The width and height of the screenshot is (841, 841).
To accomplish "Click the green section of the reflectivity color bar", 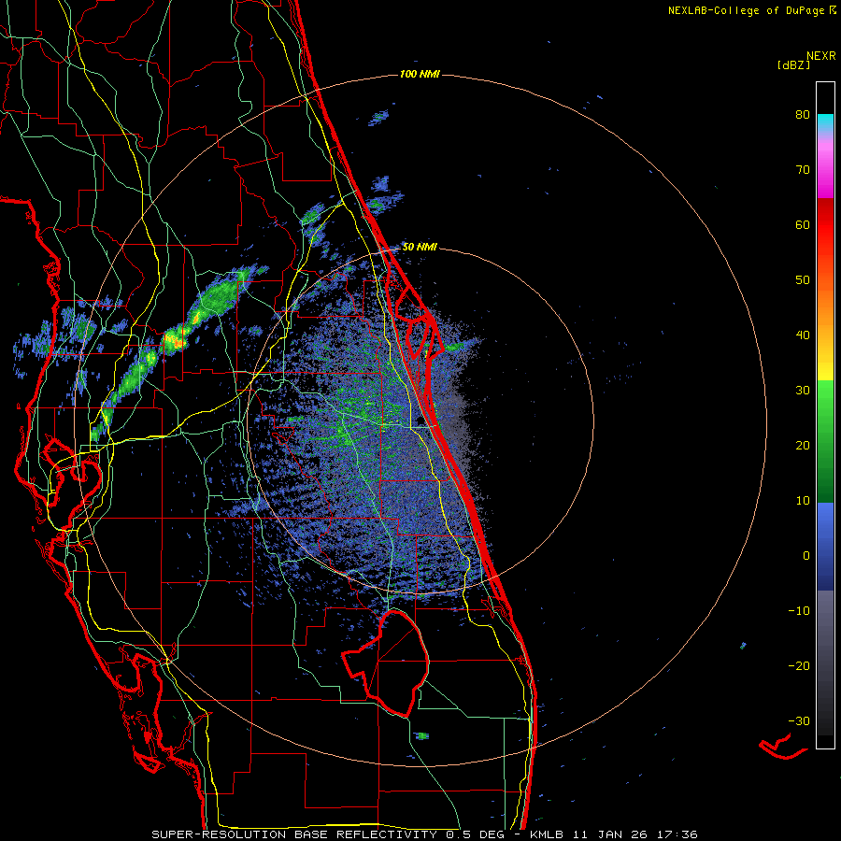I will click(825, 441).
